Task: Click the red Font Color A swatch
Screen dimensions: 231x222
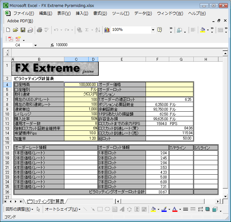Action: click(175, 209)
